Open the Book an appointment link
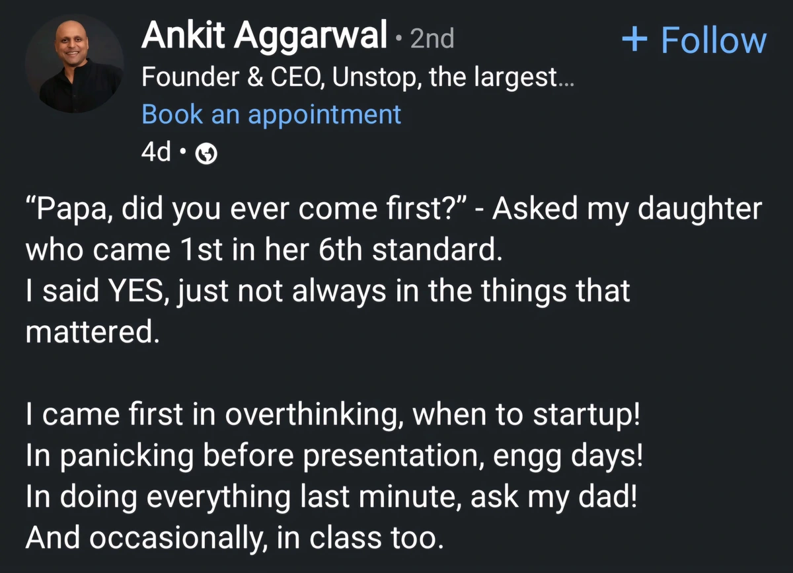The width and height of the screenshot is (793, 573). pyautogui.click(x=271, y=114)
